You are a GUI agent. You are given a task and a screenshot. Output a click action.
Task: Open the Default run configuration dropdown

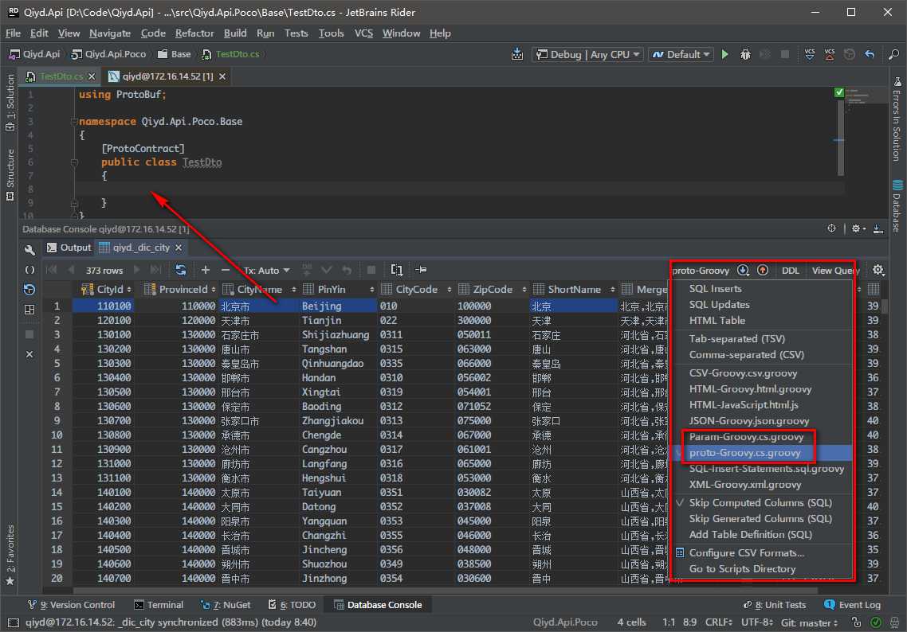click(x=681, y=54)
